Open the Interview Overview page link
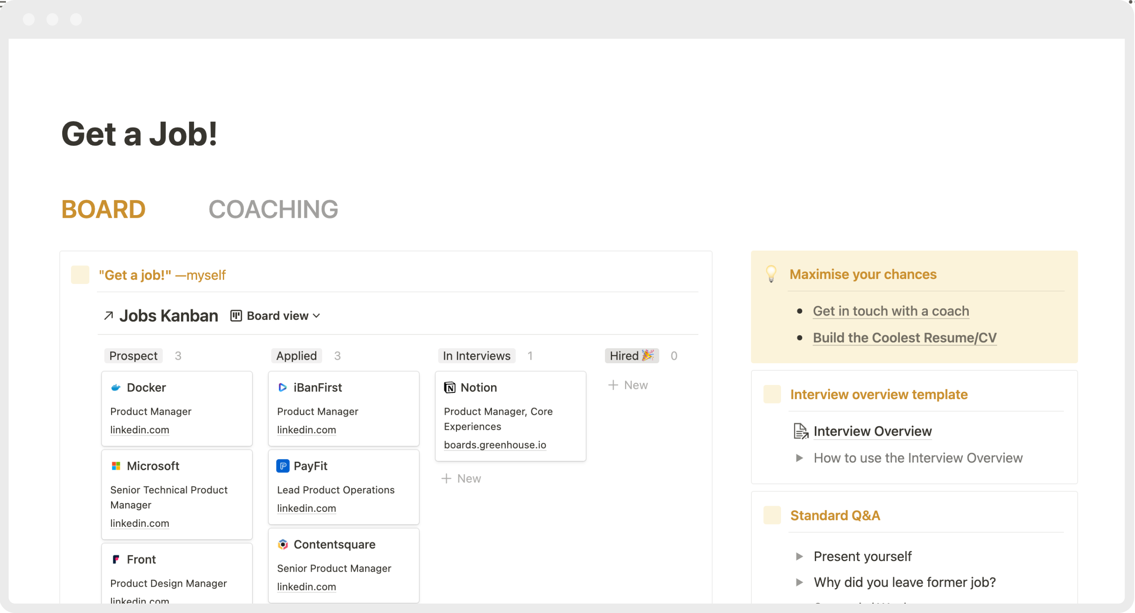 (872, 431)
